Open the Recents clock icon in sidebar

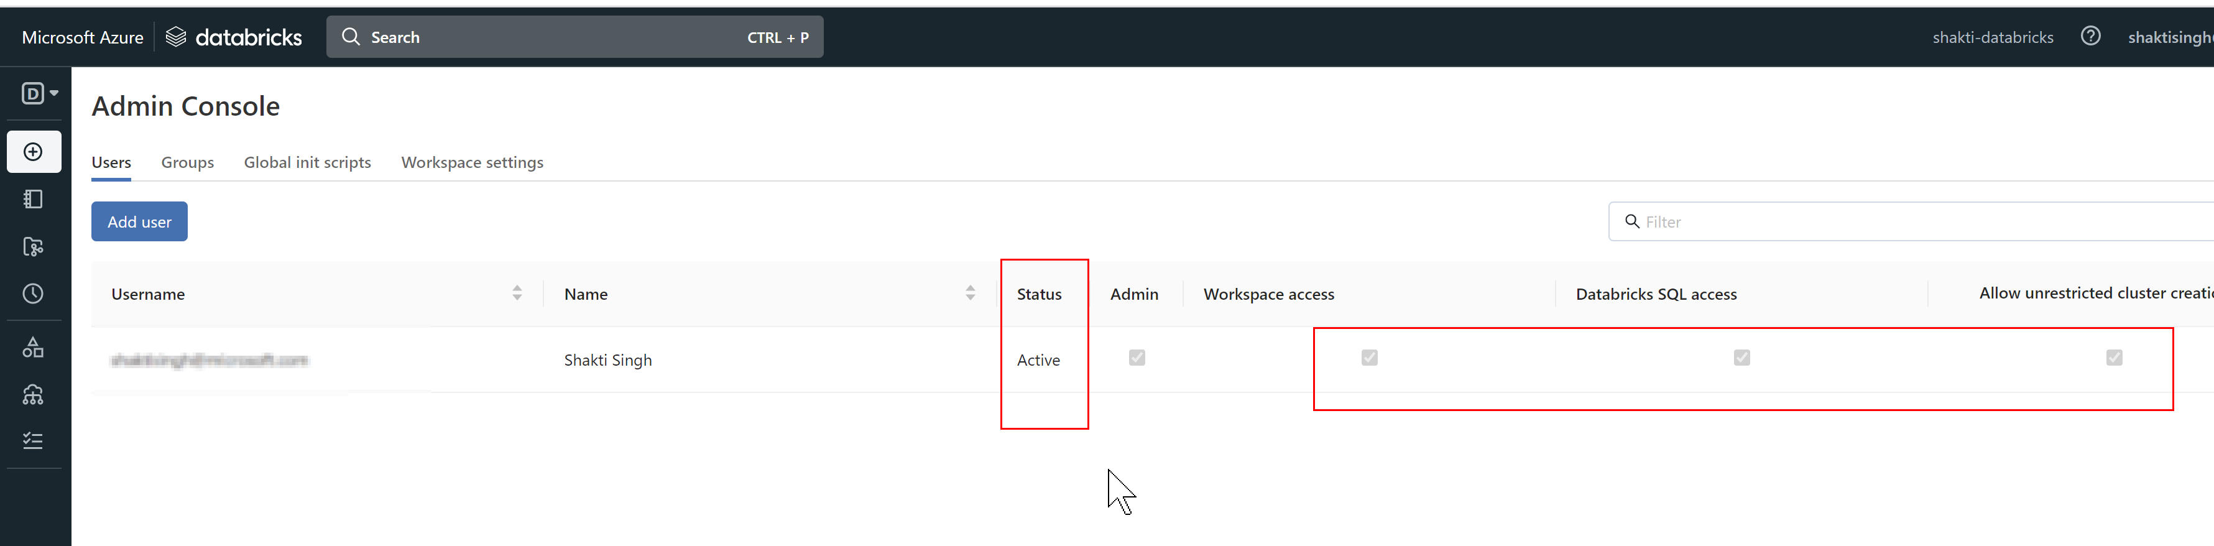(x=33, y=294)
